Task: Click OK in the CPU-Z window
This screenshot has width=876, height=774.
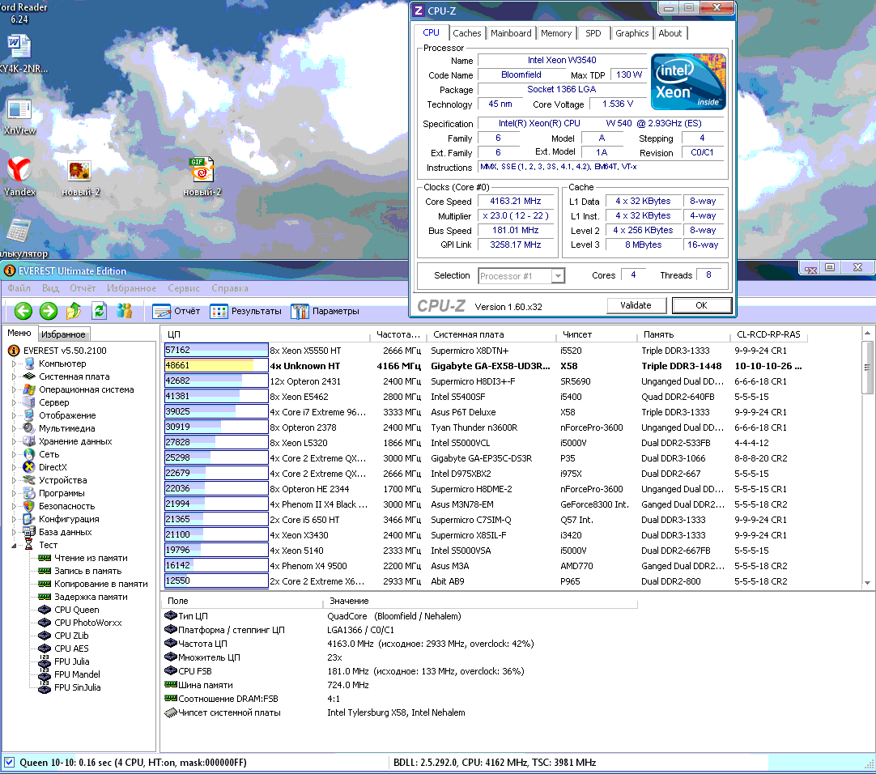Action: pyautogui.click(x=701, y=305)
